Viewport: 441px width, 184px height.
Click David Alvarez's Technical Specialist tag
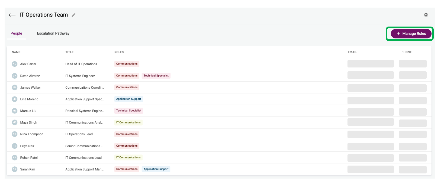[156, 76]
